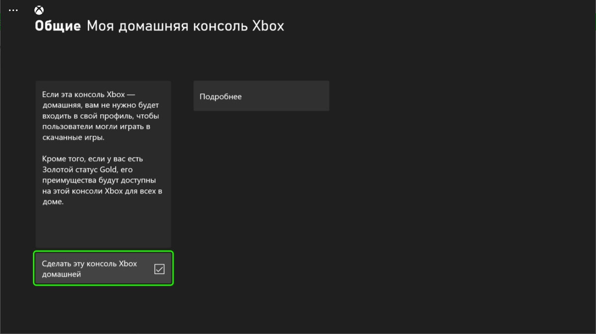Viewport: 596px width, 334px height.
Task: Click the paragraph starting 'Кроме того'
Action: pyautogui.click(x=102, y=180)
